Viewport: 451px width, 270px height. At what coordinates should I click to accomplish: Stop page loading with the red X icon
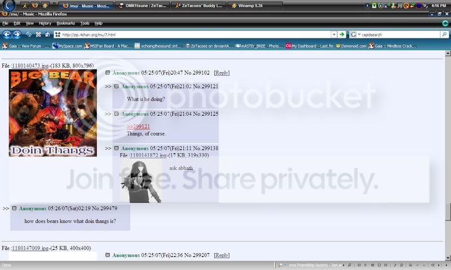[38, 34]
